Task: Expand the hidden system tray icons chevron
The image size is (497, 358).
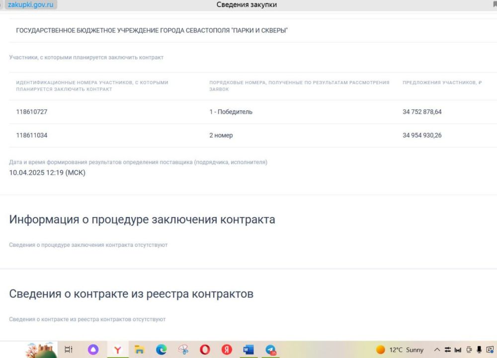Action: 437,350
